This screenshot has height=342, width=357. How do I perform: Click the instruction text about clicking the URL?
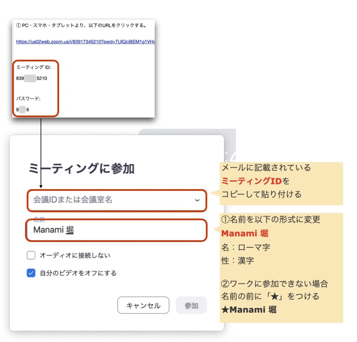81,25
